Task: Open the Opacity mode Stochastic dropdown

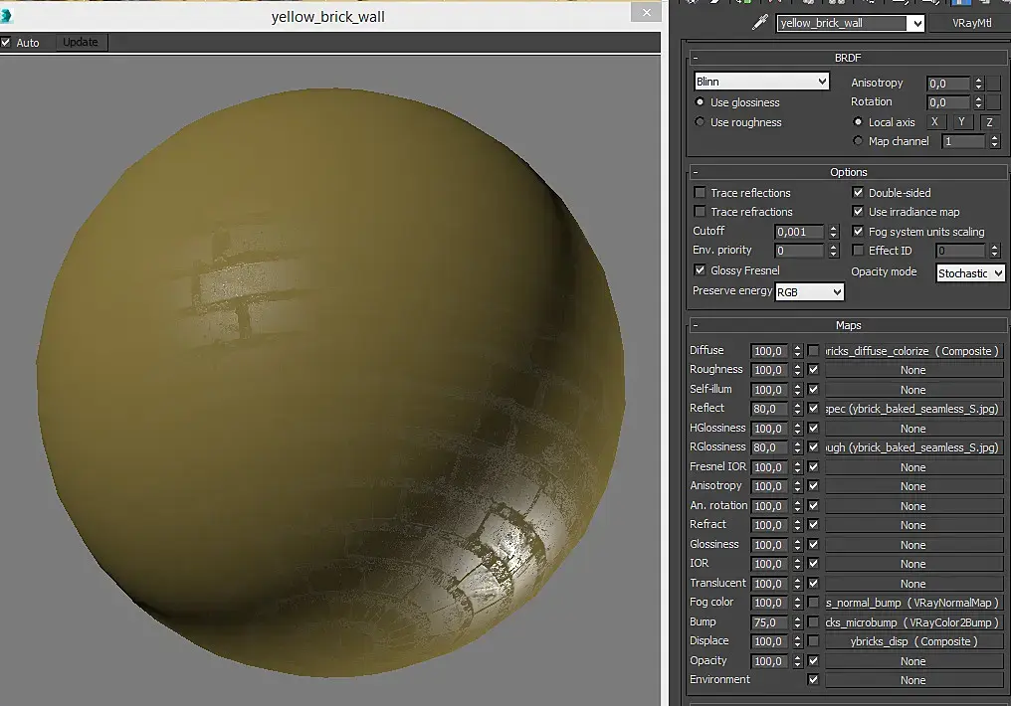Action: [970, 272]
